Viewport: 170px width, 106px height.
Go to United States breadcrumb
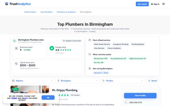30,12
